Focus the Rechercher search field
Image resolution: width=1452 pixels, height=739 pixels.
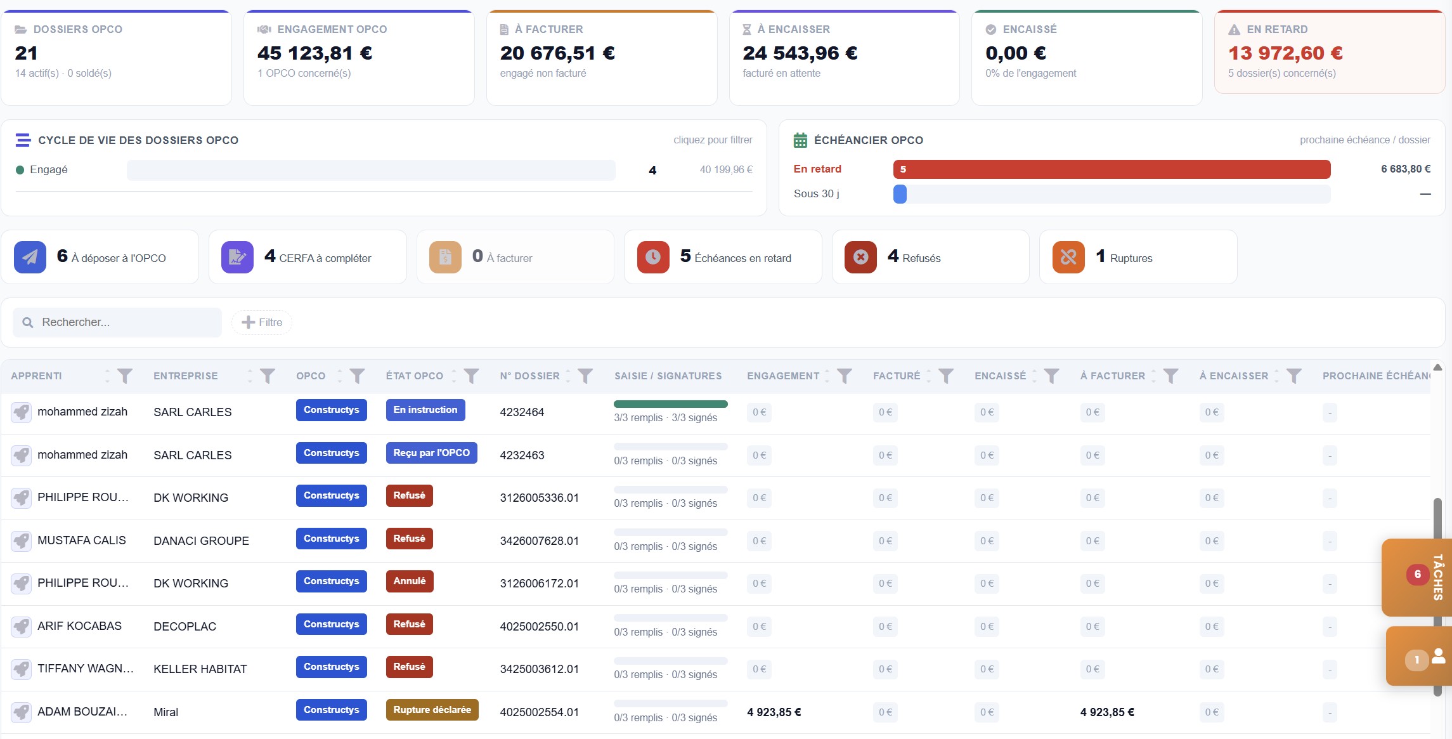point(117,322)
